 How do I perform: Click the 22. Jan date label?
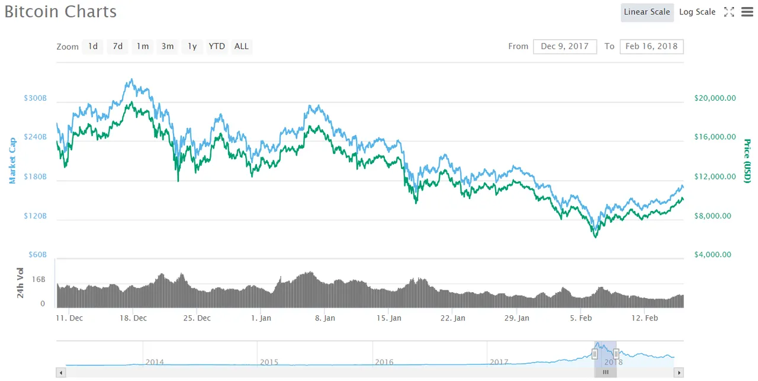[452, 318]
